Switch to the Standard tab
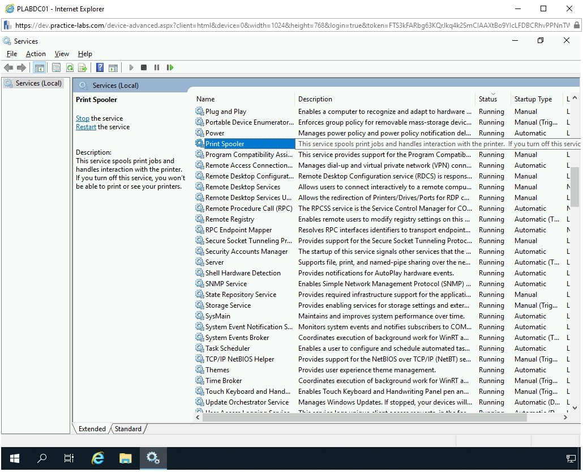The image size is (583, 472). pyautogui.click(x=128, y=429)
